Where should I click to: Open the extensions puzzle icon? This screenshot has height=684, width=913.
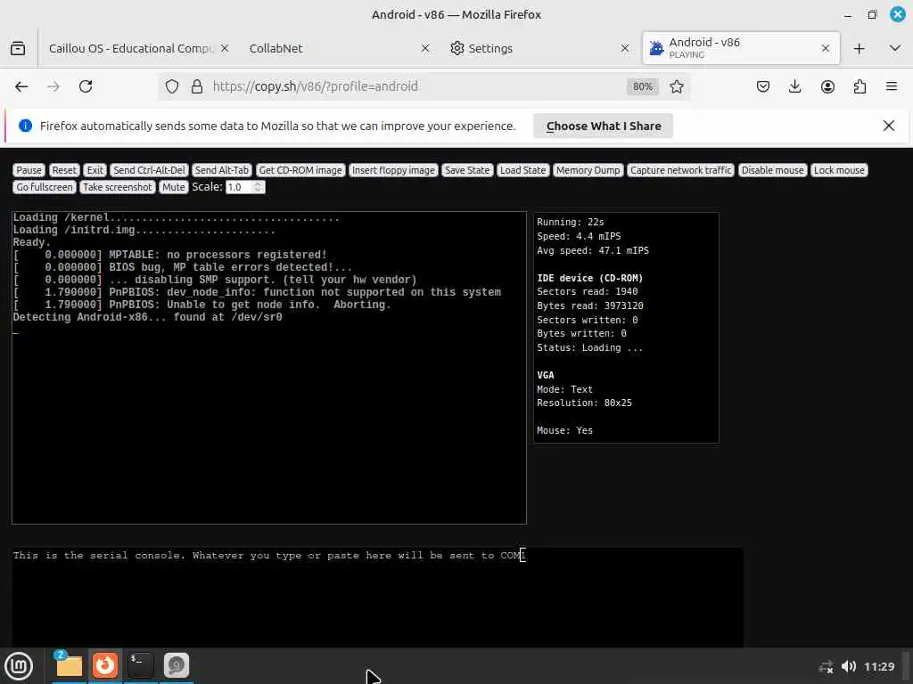coord(860,86)
